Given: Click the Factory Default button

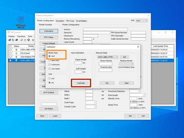Looking at the screenshot, I should point(49,43).
